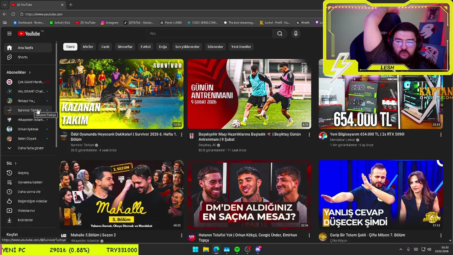Select the Futbol filter chip

[x=145, y=47]
